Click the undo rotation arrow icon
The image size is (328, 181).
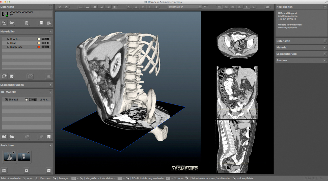60,7
